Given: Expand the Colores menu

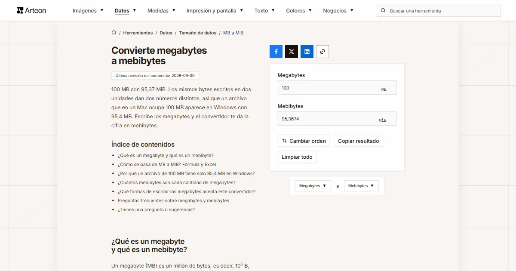Looking at the screenshot, I should (299, 11).
